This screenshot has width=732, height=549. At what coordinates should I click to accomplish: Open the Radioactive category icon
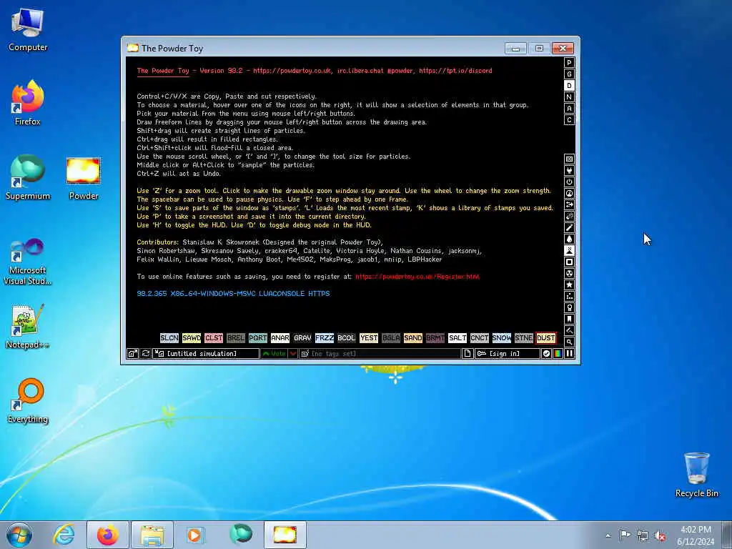(x=569, y=274)
